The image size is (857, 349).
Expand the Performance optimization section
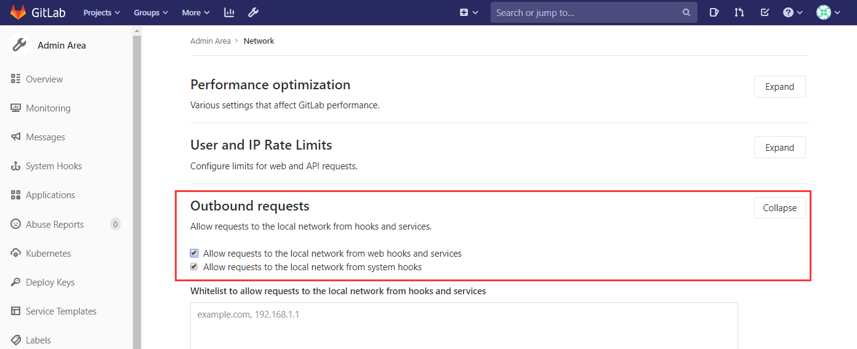[779, 87]
